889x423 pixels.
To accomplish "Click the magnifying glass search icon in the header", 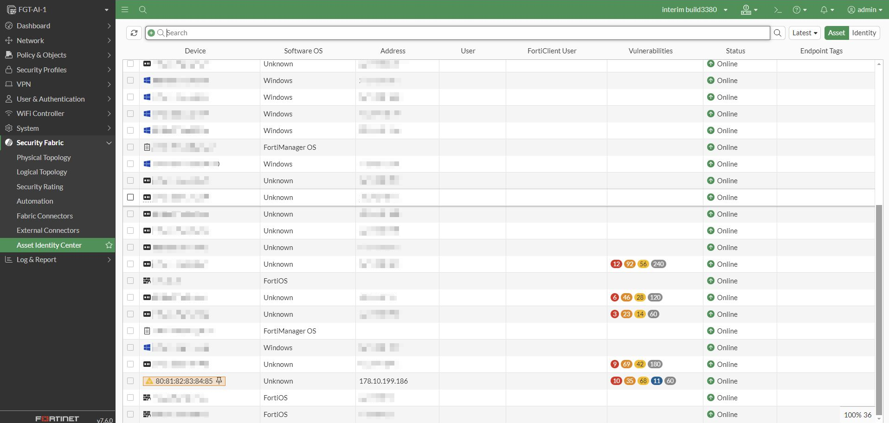I will [143, 9].
